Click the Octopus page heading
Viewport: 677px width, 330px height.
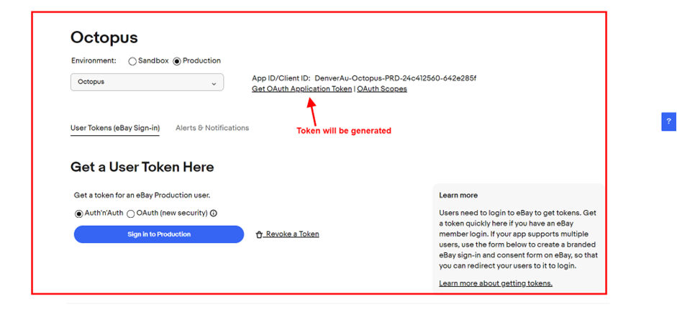pos(104,37)
